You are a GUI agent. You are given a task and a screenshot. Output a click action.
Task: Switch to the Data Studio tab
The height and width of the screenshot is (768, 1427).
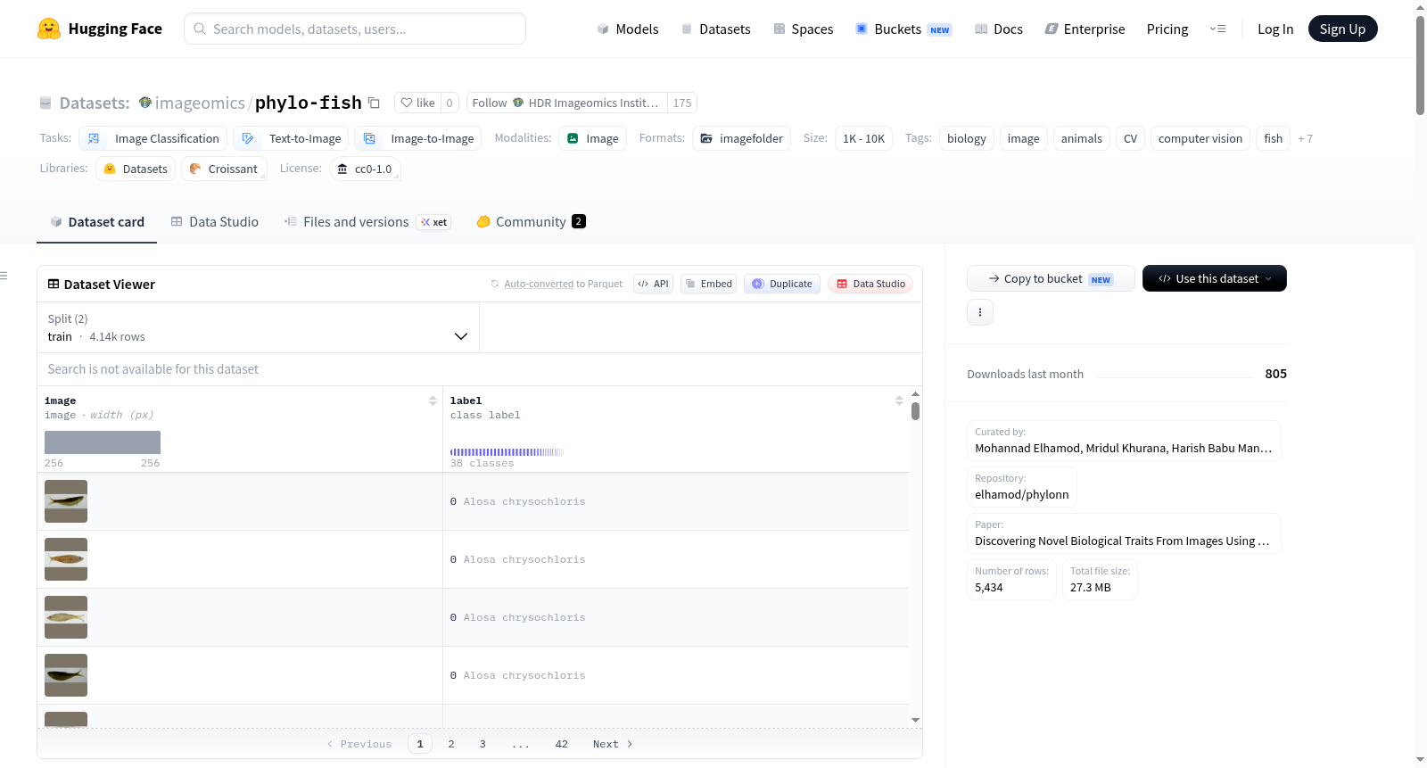point(215,222)
